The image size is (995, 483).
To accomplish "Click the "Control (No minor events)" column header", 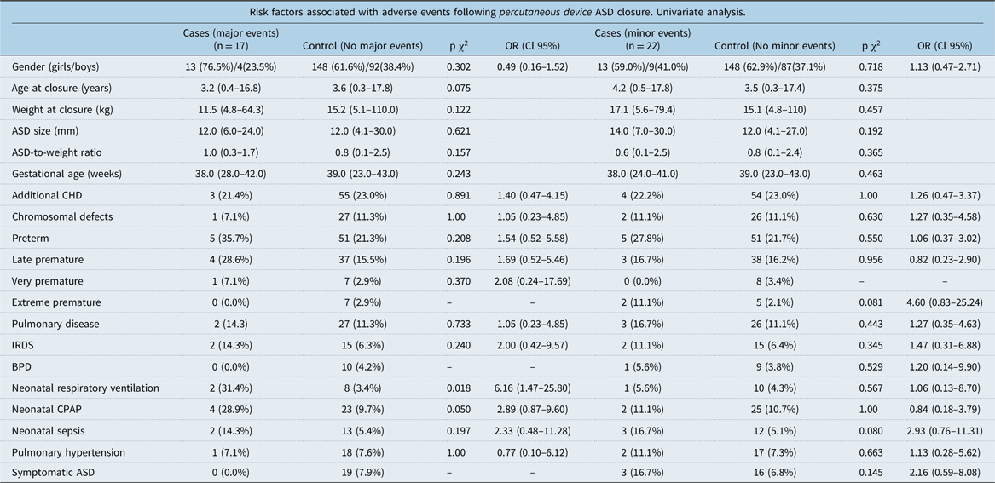I will tap(771, 45).
